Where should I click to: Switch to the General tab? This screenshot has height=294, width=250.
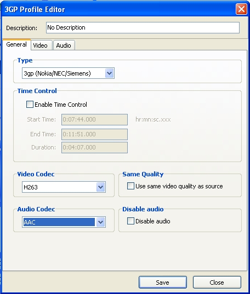click(x=16, y=45)
